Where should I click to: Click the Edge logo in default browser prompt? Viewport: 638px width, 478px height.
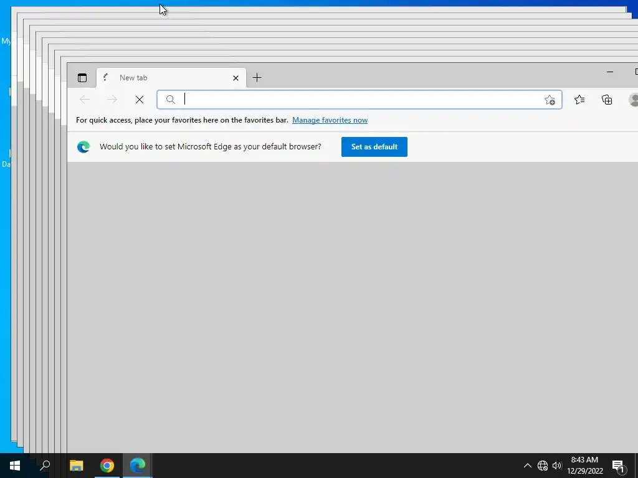click(84, 147)
